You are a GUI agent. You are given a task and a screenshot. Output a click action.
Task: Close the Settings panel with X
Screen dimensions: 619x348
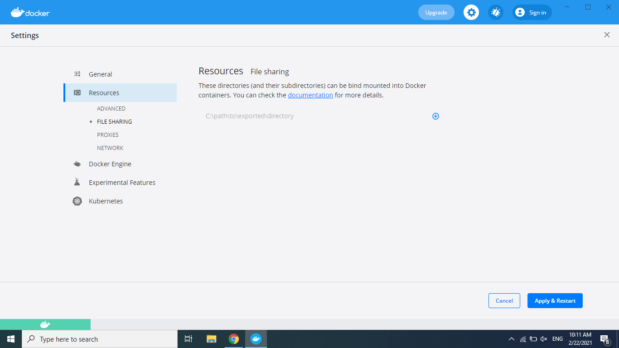(x=607, y=35)
